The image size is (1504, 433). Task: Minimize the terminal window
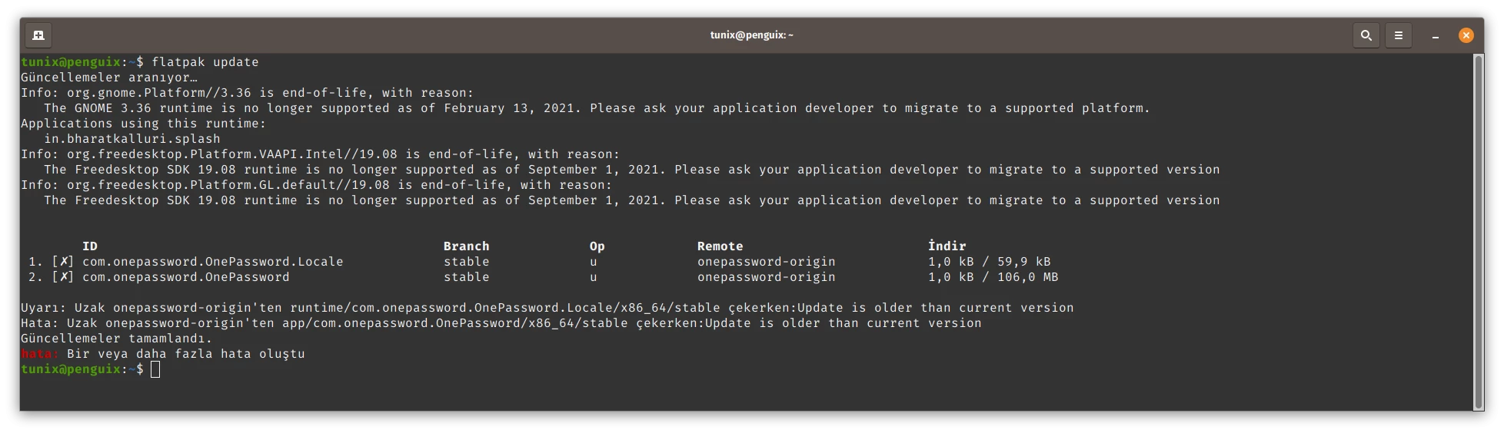[1435, 35]
